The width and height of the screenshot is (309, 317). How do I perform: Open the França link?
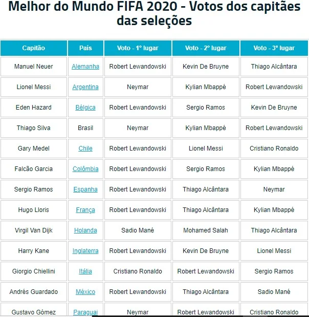pos(85,210)
